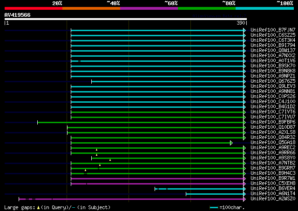Click the start tick of the B9FBP6 alignment
This screenshot has height=211, width=298.
coord(37,123)
